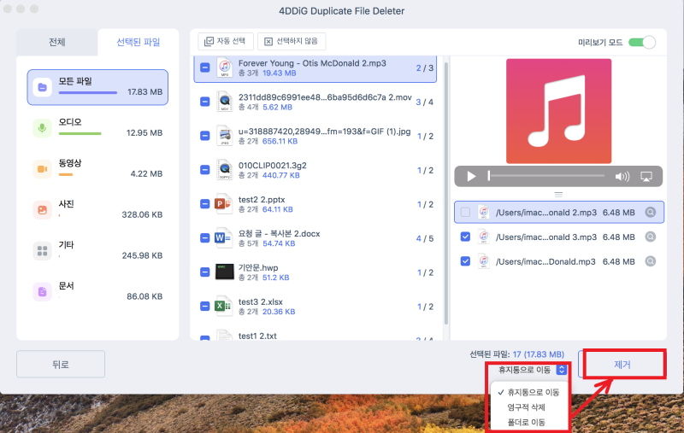Click the mp3 icon beside Donald.mp3 path

point(483,261)
